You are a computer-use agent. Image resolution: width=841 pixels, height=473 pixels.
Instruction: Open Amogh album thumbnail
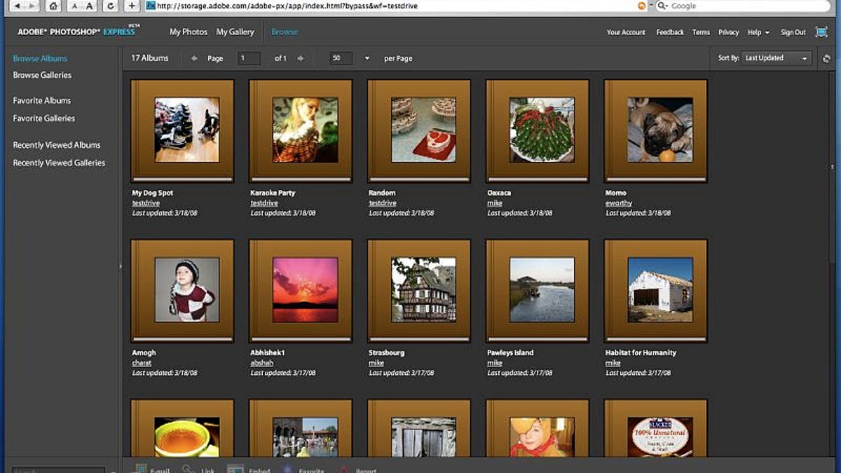(x=183, y=291)
